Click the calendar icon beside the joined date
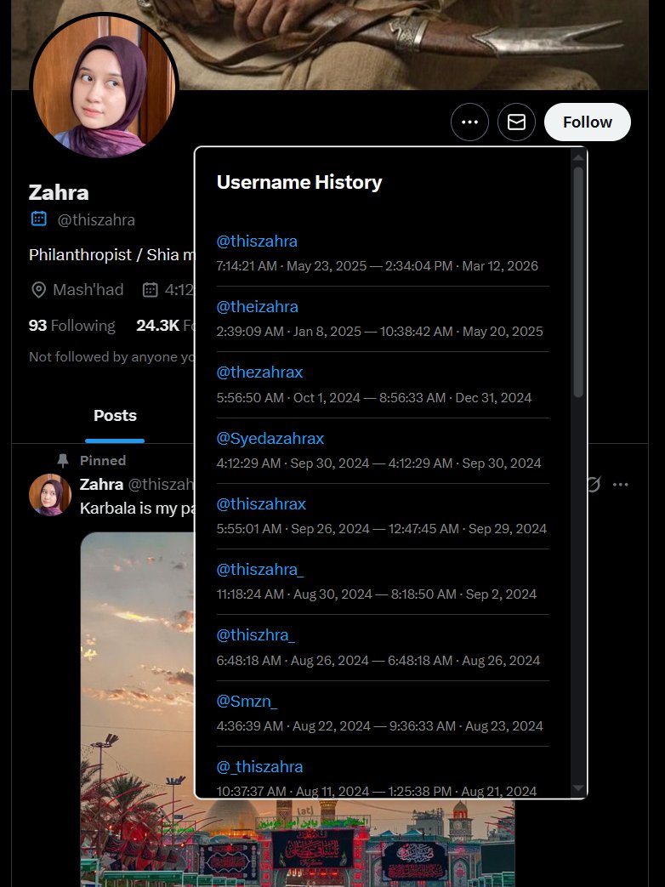The width and height of the screenshot is (665, 887). tap(150, 290)
